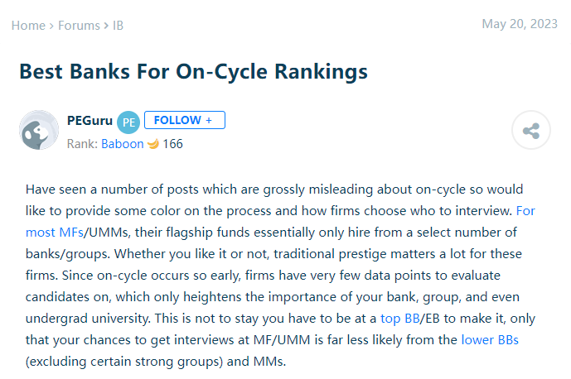Screen dimensions: 571x379
Task: Open PEGuru's profile avatar picture
Action: [x=39, y=130]
